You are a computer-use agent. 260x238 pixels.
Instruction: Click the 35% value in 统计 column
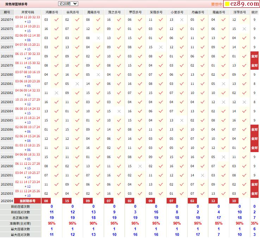[x=254, y=224]
